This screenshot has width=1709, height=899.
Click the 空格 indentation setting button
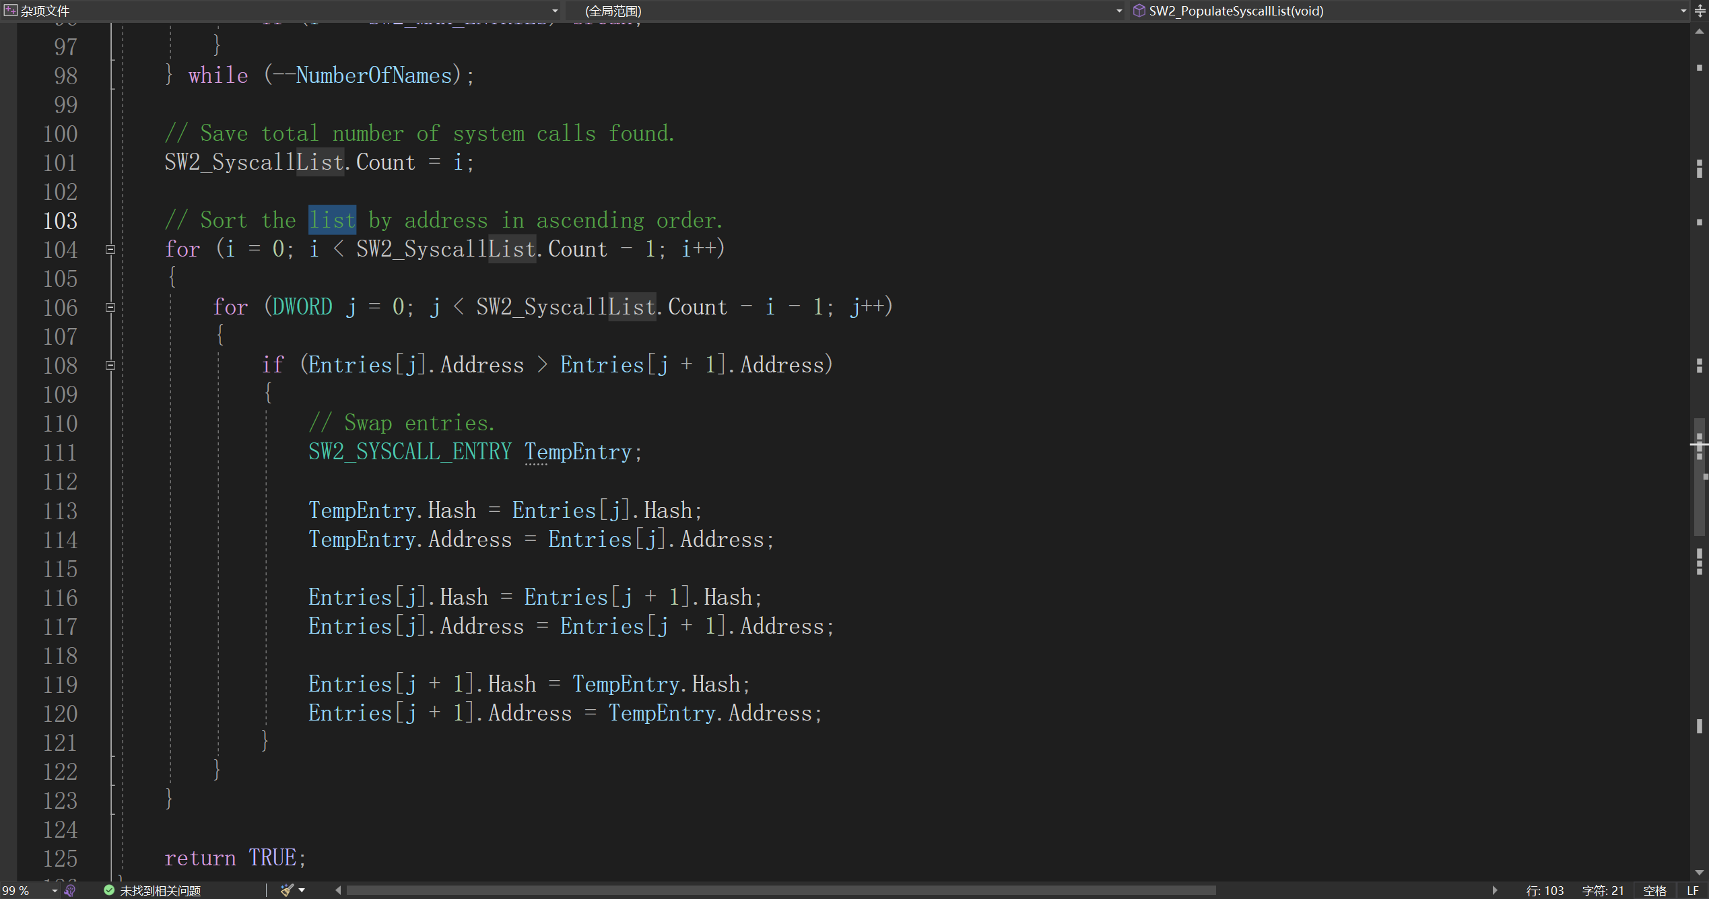pos(1654,890)
